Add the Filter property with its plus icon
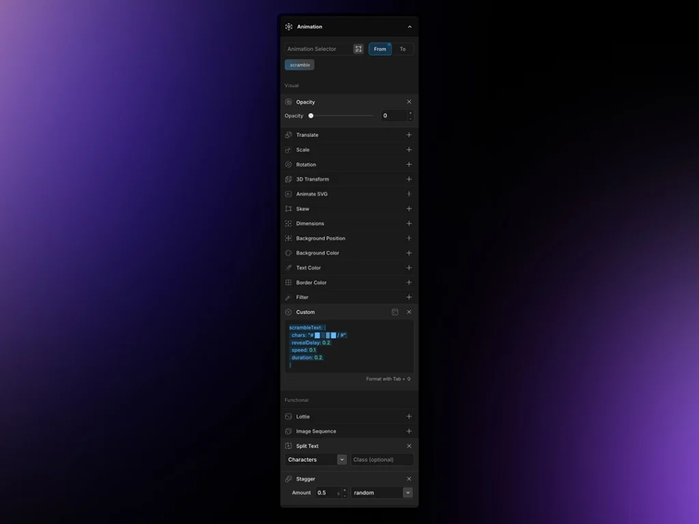Image resolution: width=699 pixels, height=524 pixels. click(409, 297)
